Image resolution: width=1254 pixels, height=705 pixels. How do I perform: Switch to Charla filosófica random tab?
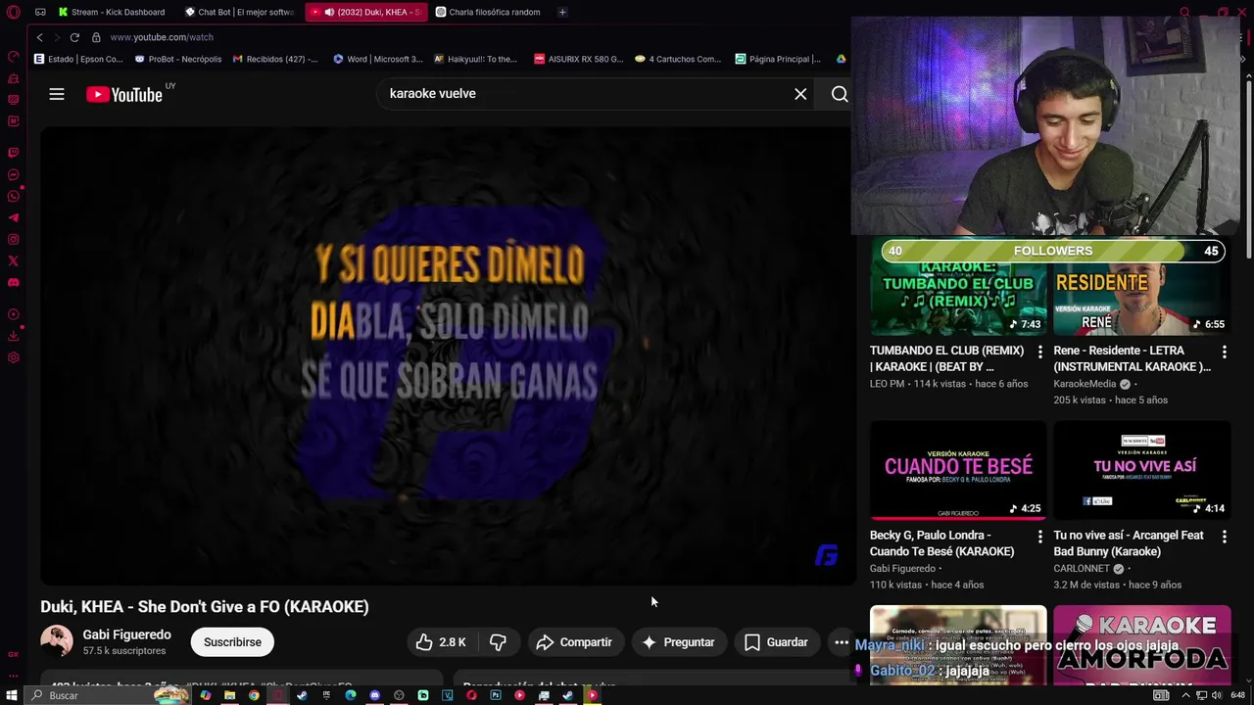[x=488, y=12]
